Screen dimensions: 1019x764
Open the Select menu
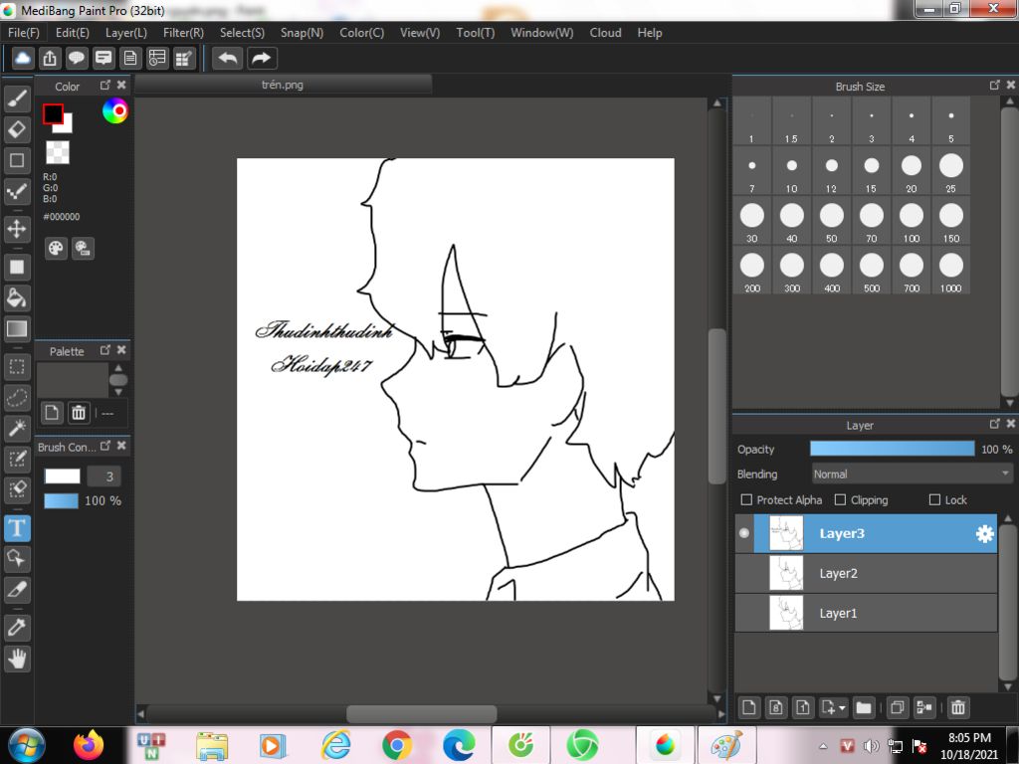pos(242,33)
